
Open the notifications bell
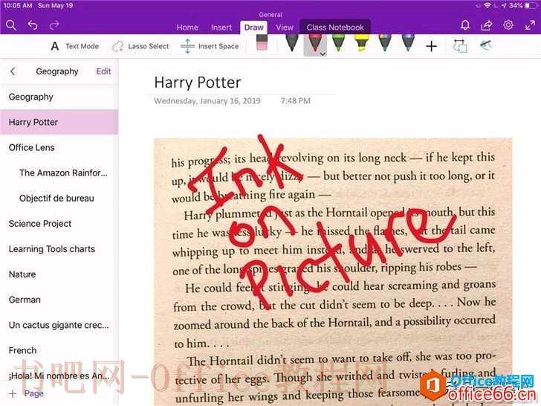(x=465, y=25)
